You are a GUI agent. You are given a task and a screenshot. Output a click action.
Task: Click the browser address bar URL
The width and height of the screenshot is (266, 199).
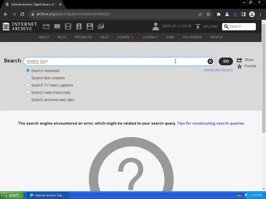click(x=73, y=14)
